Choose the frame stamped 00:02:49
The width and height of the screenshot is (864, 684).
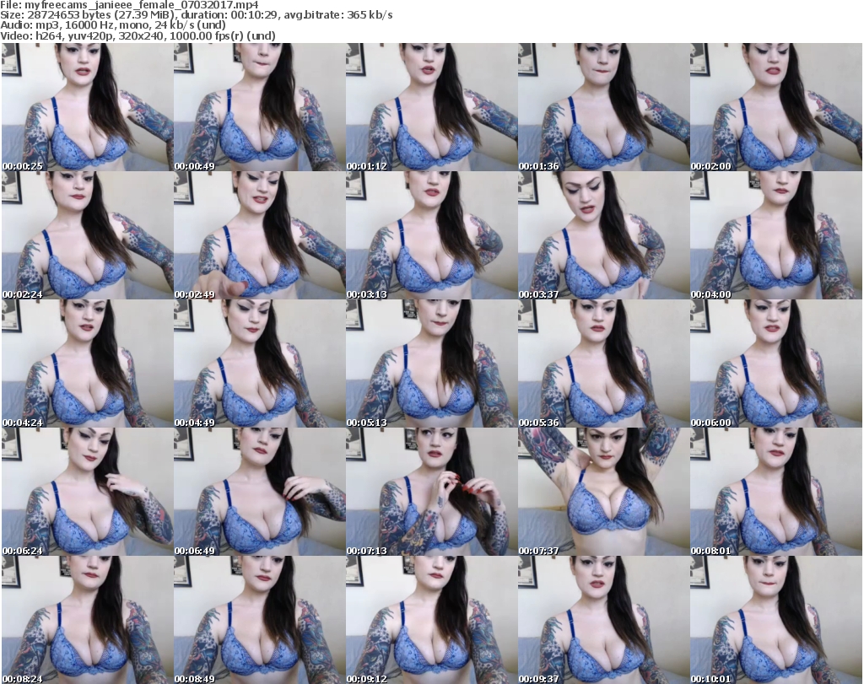coord(260,235)
